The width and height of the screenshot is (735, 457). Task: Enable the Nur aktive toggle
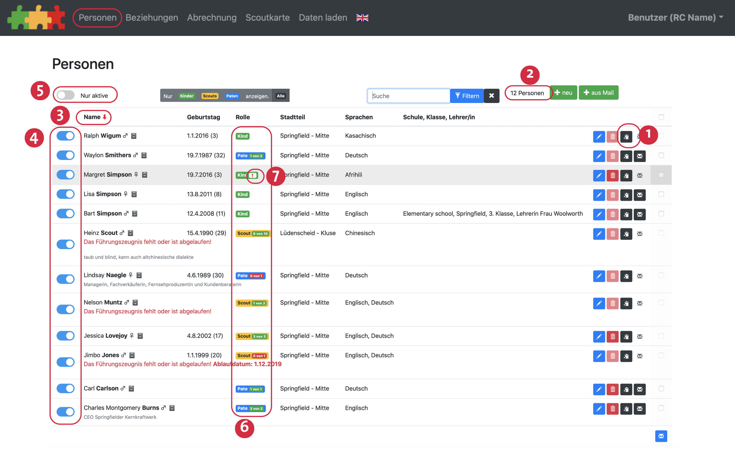tap(65, 95)
